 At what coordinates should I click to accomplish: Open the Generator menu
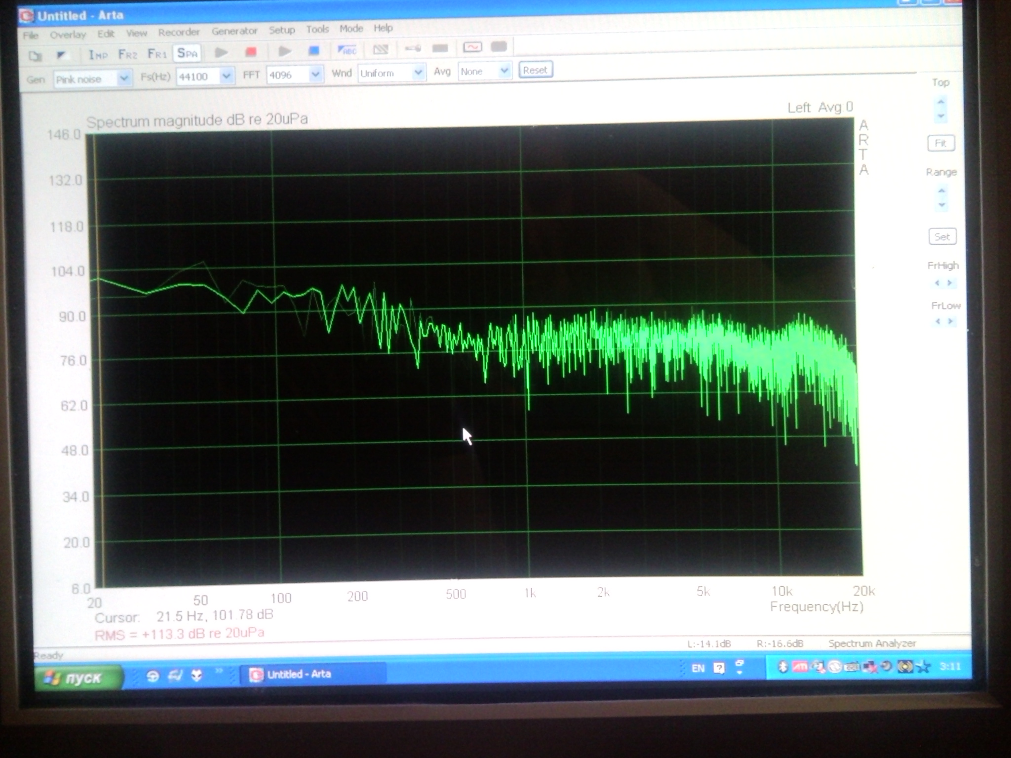234,31
